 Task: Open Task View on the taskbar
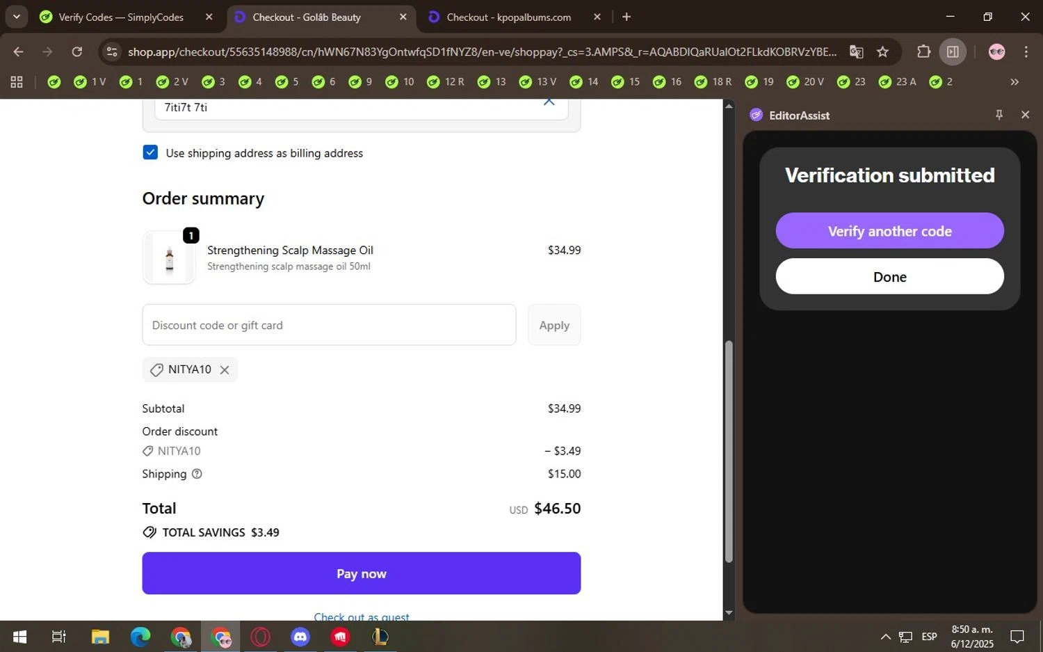pos(59,637)
